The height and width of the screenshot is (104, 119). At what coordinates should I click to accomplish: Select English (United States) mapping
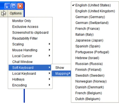point(95,5)
